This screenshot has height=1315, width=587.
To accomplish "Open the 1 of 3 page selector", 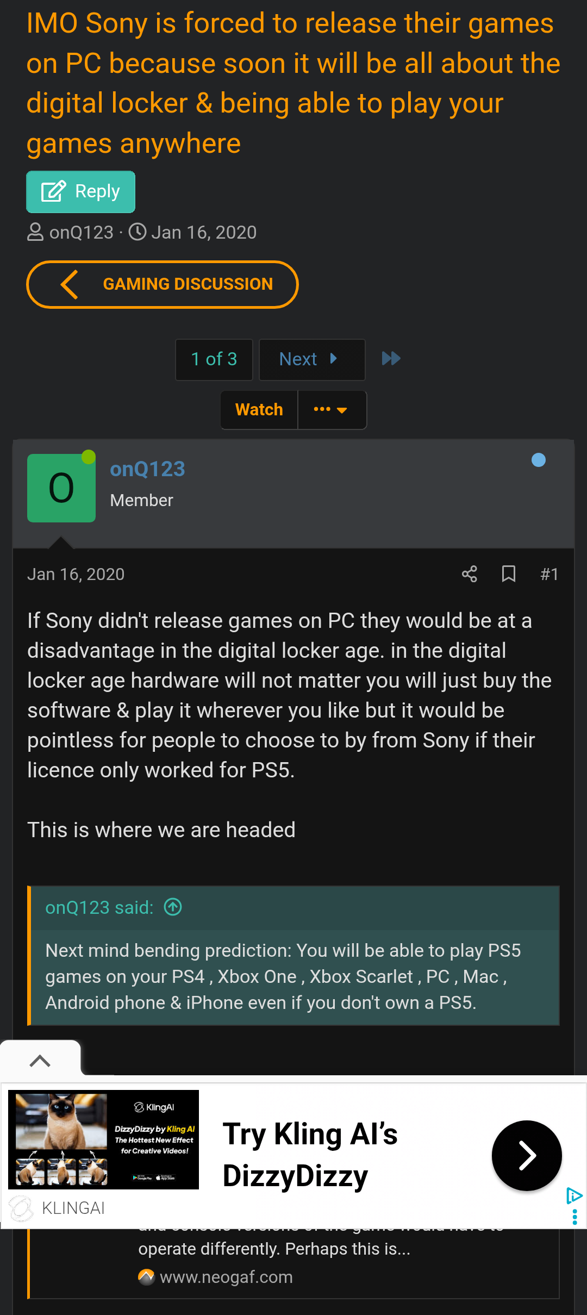I will tap(214, 359).
